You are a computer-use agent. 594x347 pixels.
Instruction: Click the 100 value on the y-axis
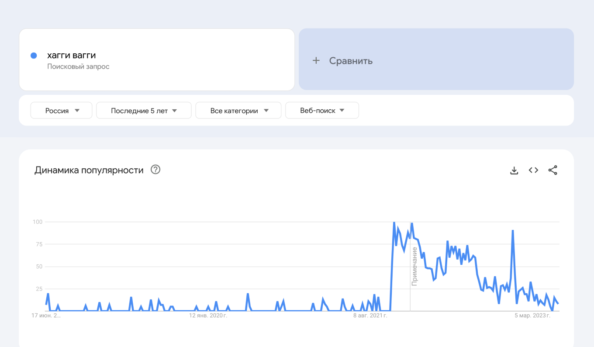tap(38, 222)
